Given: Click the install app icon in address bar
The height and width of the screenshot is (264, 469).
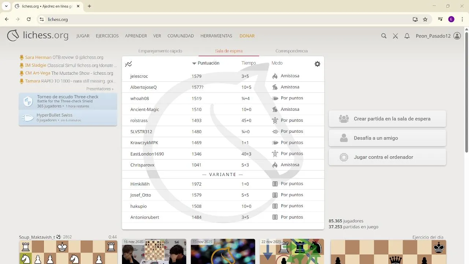Looking at the screenshot, I should point(415,19).
